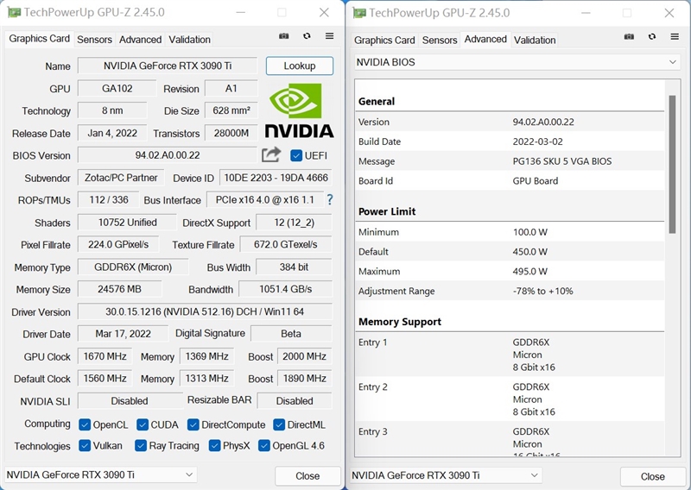
Task: Click GPU-Z app icon in right title bar
Action: (359, 13)
